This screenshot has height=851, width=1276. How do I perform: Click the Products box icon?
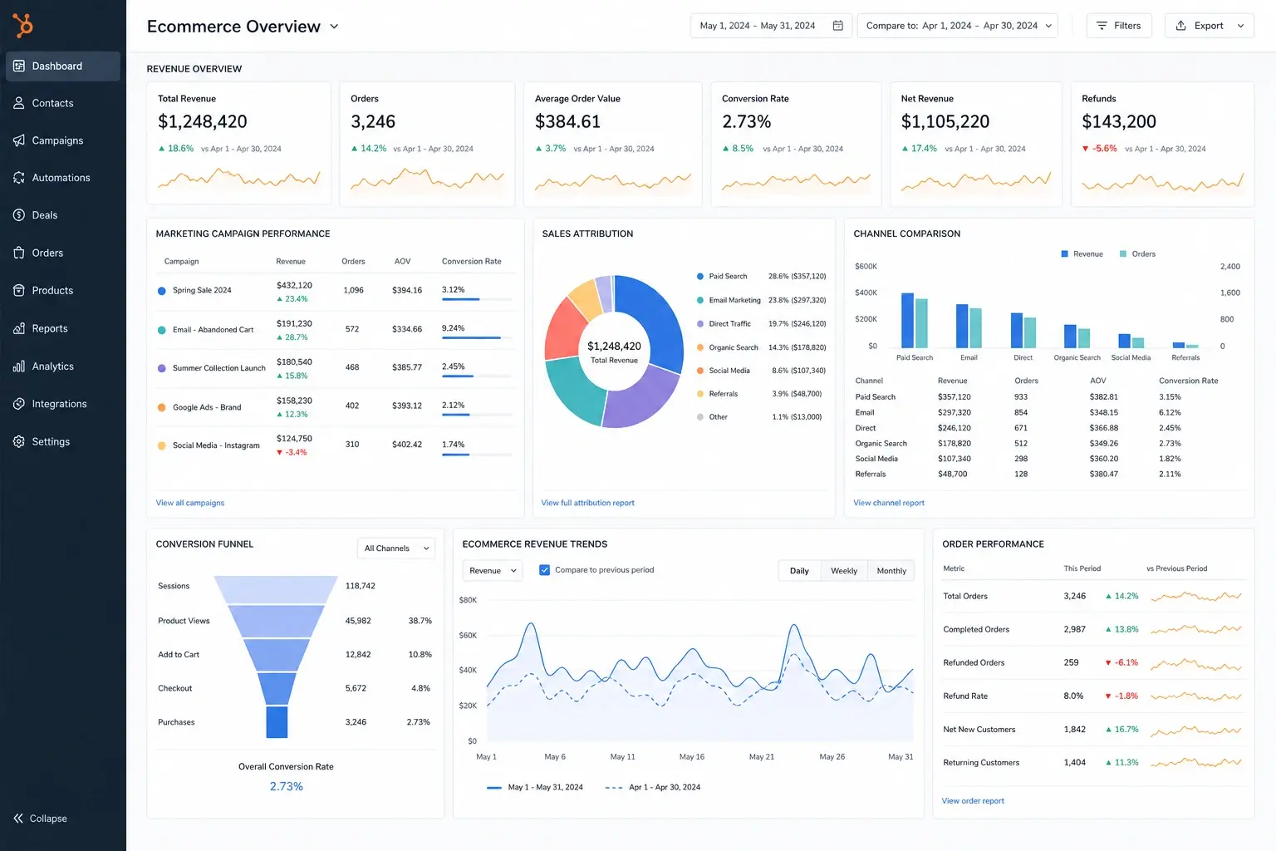click(x=19, y=290)
